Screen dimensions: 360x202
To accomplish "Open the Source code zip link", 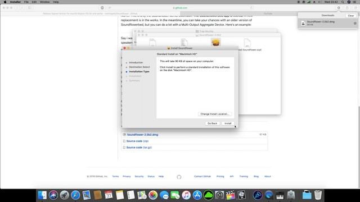I will (x=137, y=141).
